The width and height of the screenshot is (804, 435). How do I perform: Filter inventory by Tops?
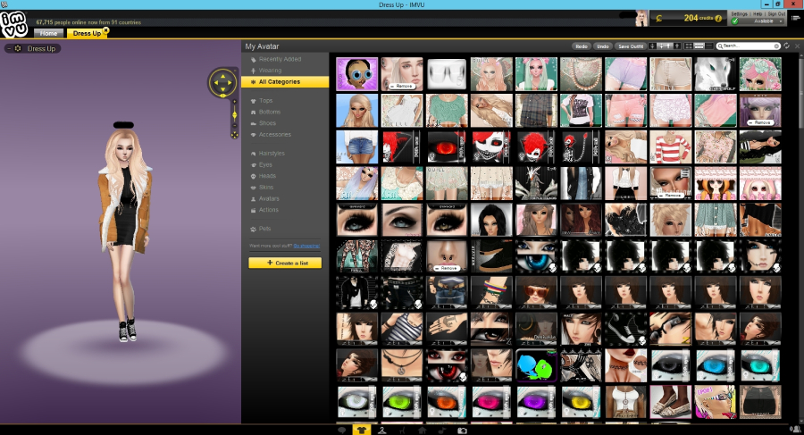pos(265,101)
